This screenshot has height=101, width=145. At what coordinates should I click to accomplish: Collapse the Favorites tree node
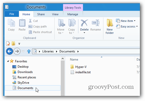coord(8,61)
